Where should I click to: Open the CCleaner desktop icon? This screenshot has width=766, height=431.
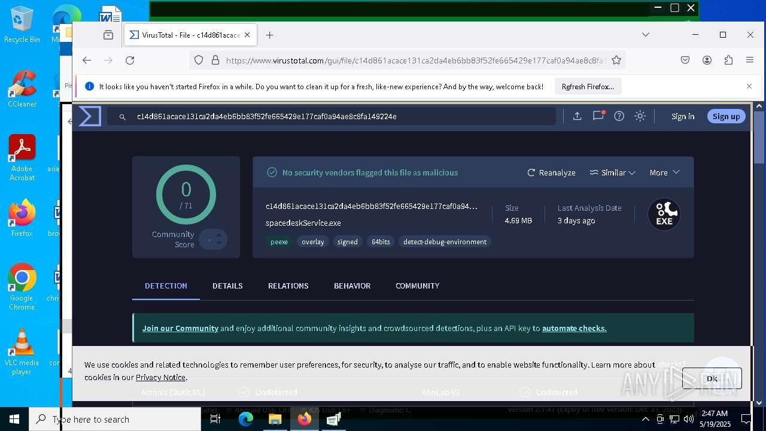22,89
